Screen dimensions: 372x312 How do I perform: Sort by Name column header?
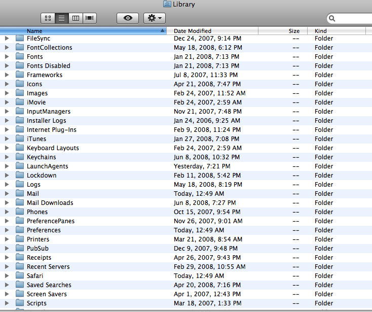tap(83, 31)
